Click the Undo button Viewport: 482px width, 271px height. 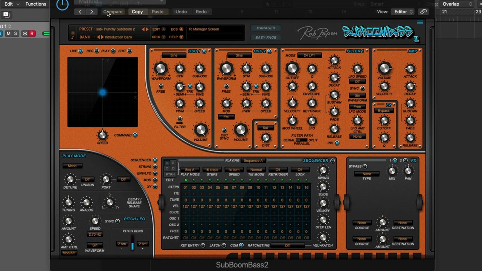[181, 12]
